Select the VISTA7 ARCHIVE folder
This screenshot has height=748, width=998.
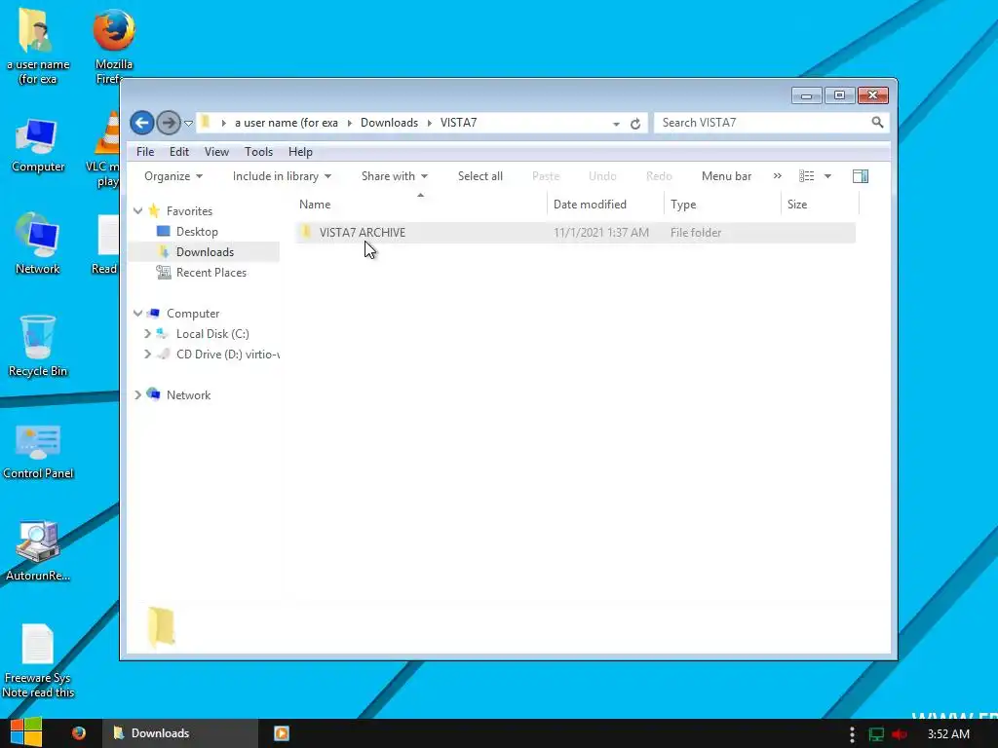(575, 233)
